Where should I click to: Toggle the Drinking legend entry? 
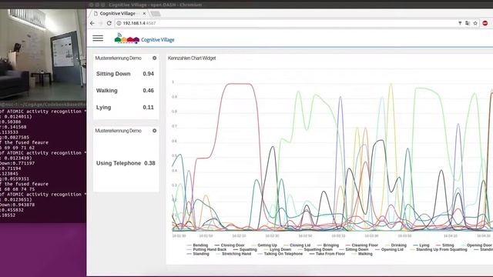pyautogui.click(x=396, y=245)
